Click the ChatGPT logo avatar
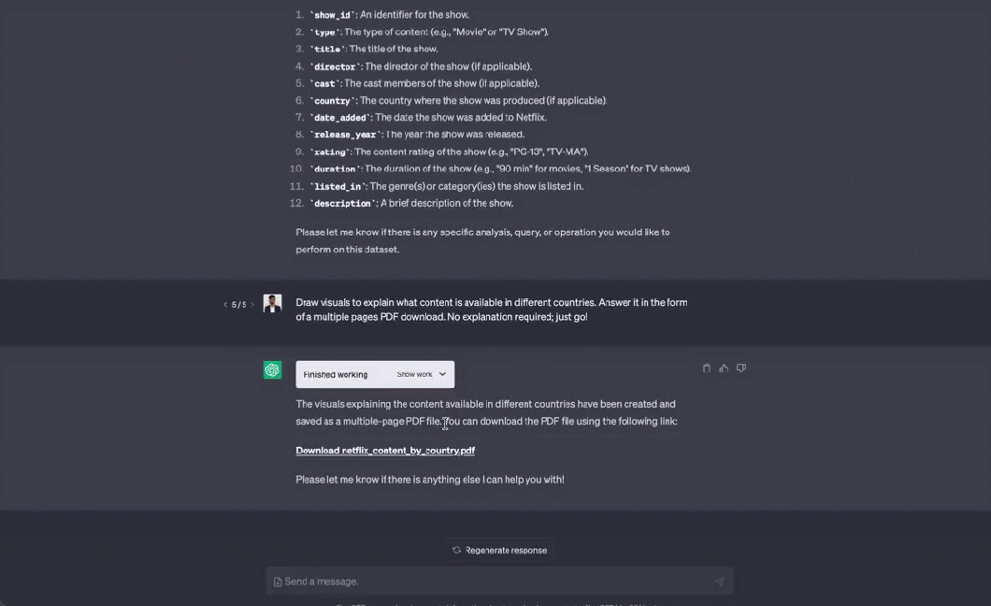The image size is (991, 606). [272, 370]
